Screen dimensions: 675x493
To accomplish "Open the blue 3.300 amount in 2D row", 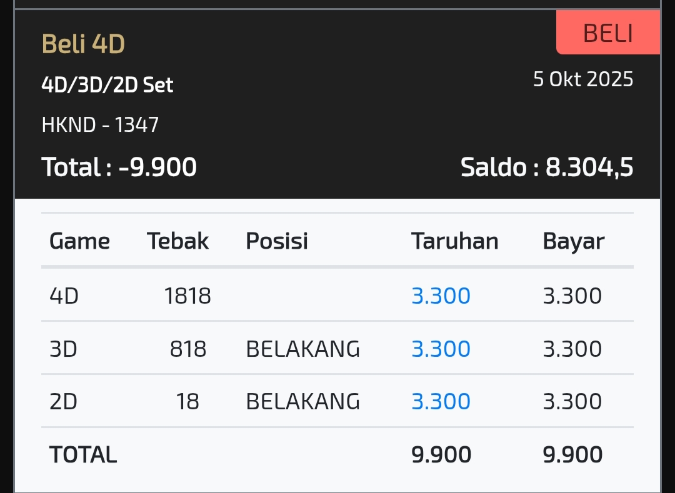I will (x=441, y=401).
